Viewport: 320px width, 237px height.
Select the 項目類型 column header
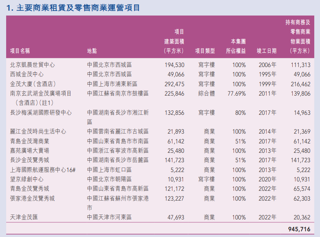[x=205, y=51]
